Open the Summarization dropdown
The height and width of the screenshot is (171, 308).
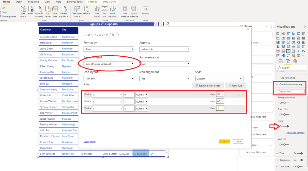[165, 64]
